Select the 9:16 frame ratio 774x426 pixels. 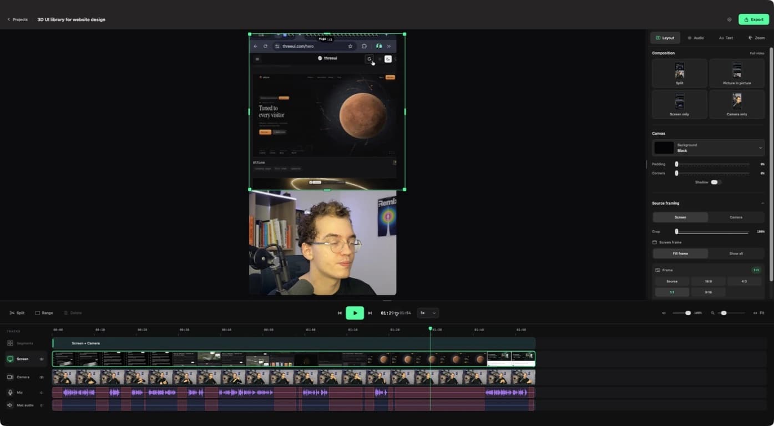point(708,292)
